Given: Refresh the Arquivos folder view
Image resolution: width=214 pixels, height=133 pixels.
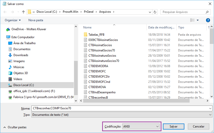Looking at the screenshot, I should click(155, 12).
